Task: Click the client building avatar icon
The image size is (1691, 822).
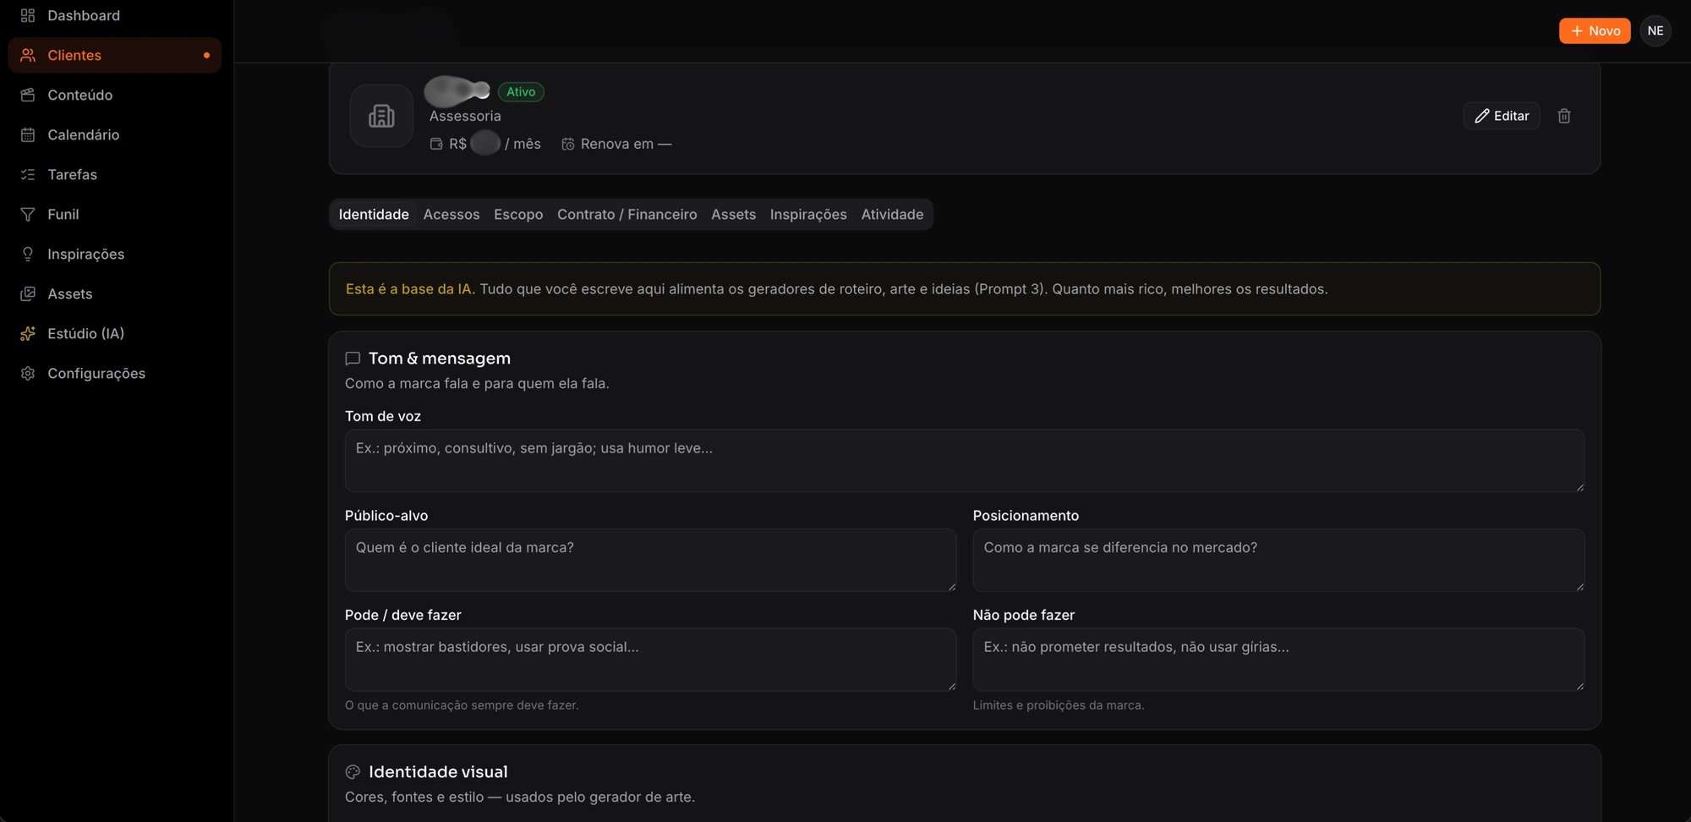Action: click(381, 116)
